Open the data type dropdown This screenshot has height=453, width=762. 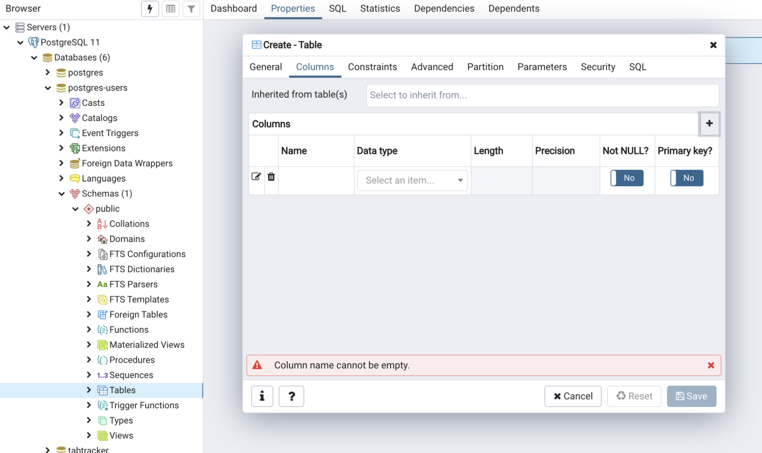pyautogui.click(x=412, y=180)
